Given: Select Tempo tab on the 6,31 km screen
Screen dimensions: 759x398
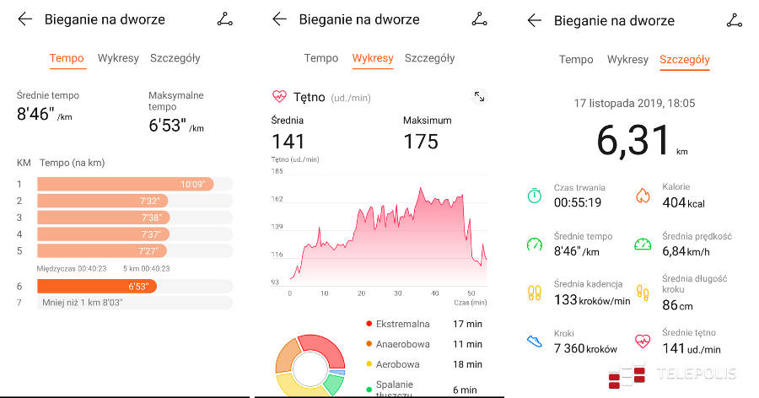Looking at the screenshot, I should pyautogui.click(x=576, y=60).
